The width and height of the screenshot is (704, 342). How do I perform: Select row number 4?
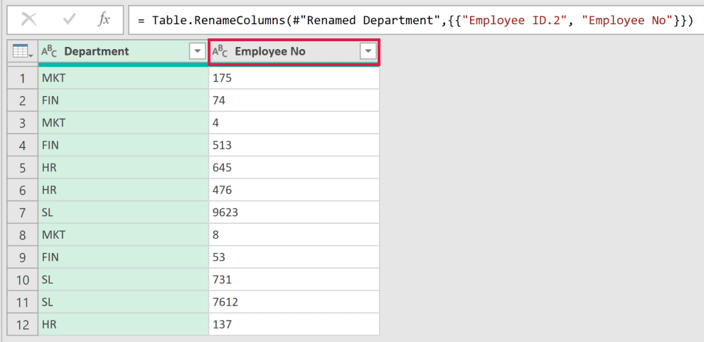pos(23,146)
